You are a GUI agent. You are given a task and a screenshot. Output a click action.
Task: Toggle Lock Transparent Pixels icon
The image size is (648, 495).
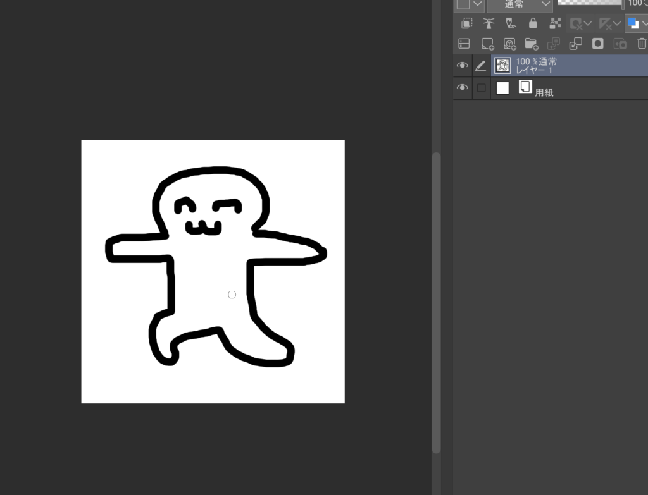pos(555,23)
